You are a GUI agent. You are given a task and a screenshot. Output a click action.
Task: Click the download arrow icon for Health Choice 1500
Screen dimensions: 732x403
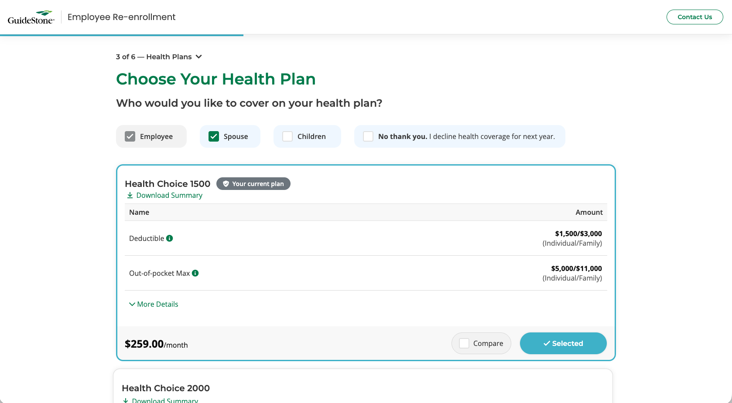(130, 195)
